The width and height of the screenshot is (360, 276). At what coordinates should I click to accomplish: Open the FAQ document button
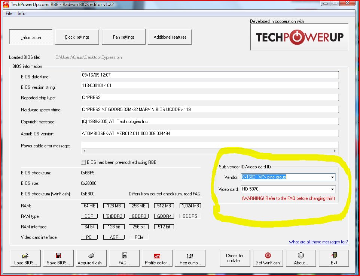point(124,258)
